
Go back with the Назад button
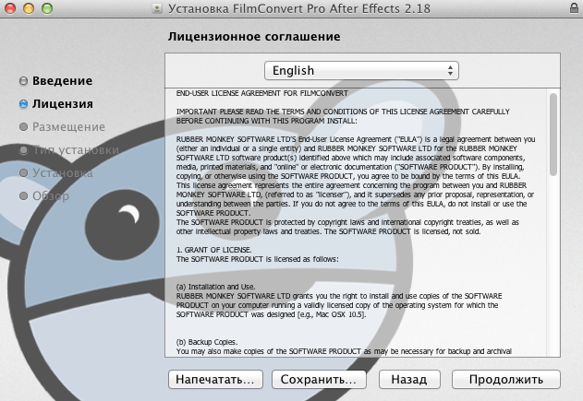409,379
